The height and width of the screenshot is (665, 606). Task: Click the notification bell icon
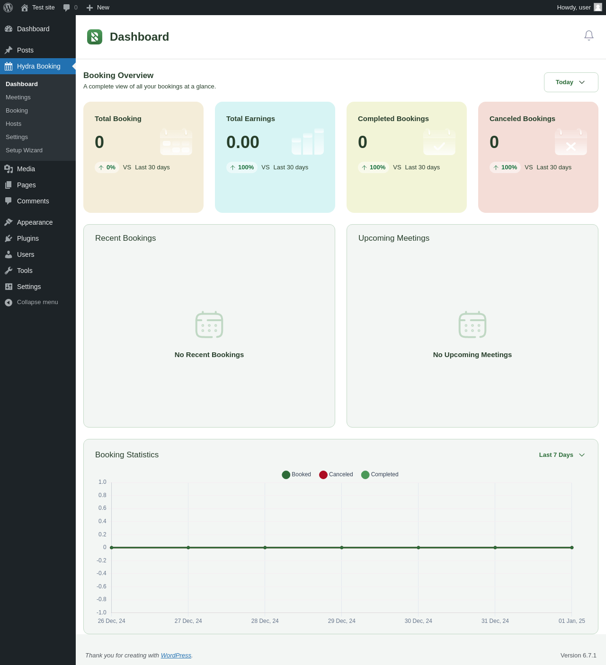(x=588, y=35)
